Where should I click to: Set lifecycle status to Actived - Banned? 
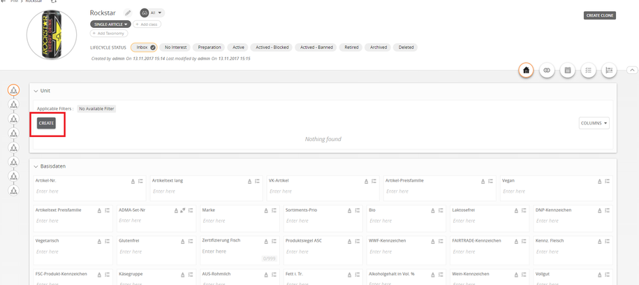316,47
